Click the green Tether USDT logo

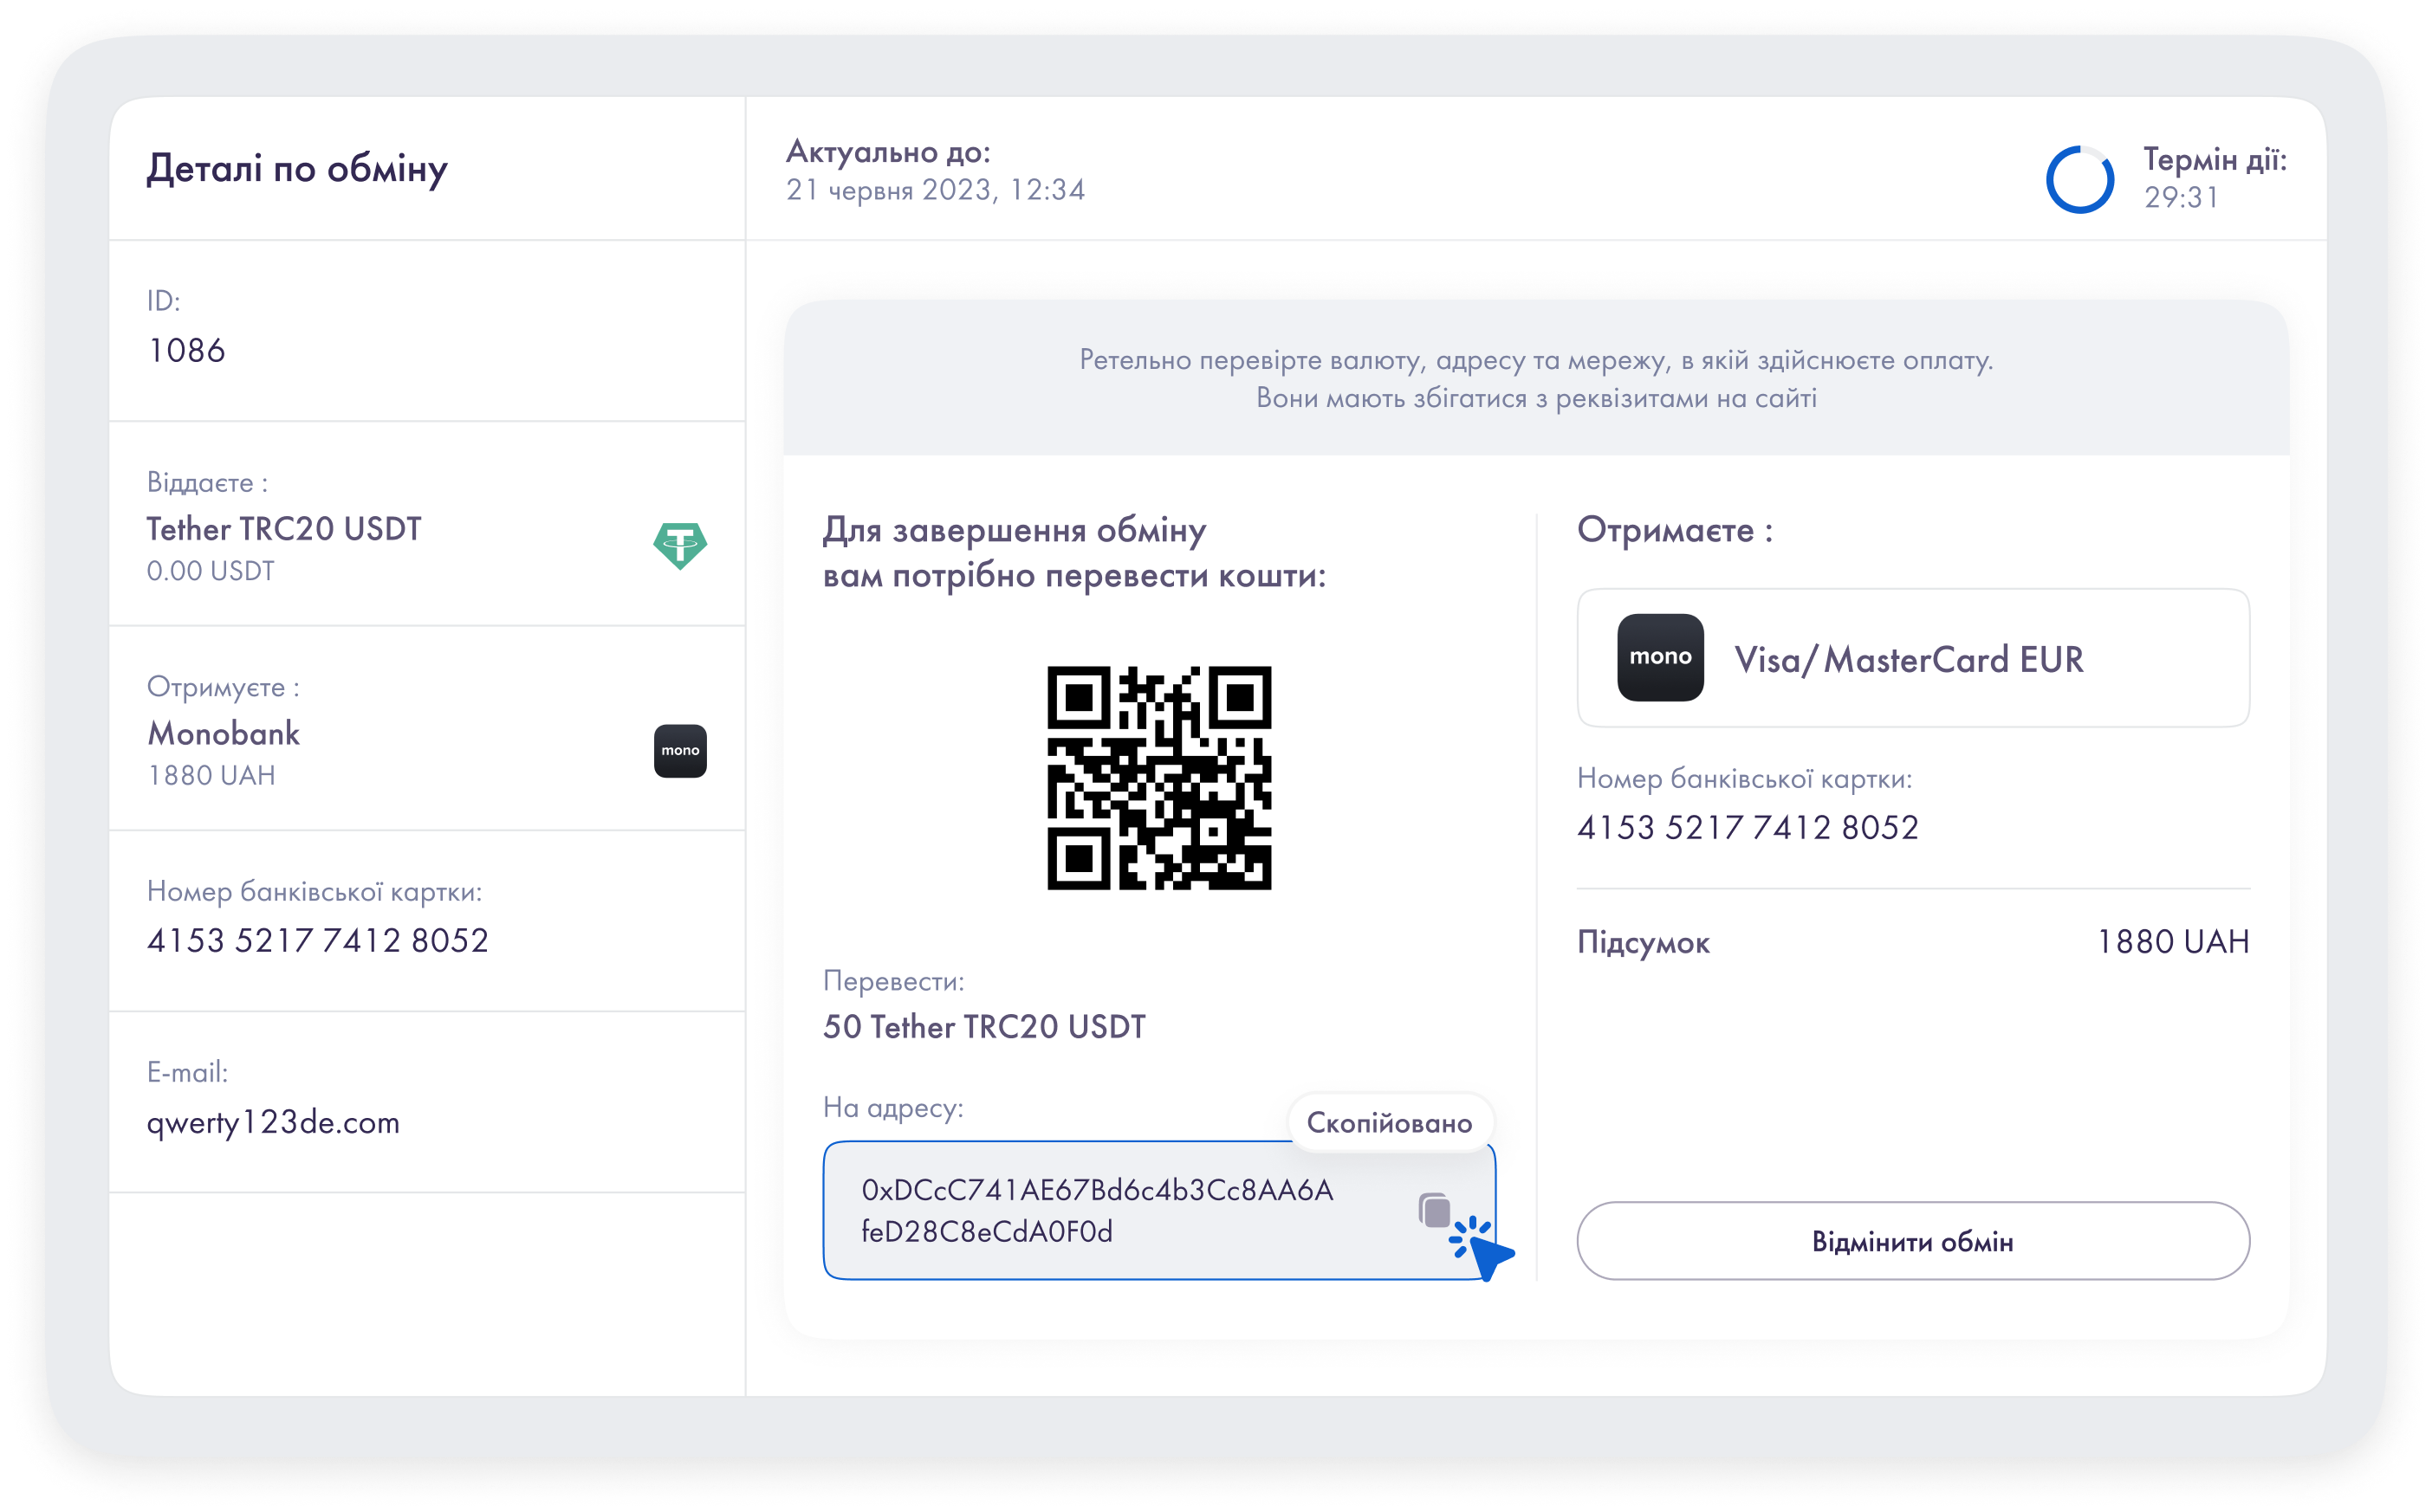[679, 545]
